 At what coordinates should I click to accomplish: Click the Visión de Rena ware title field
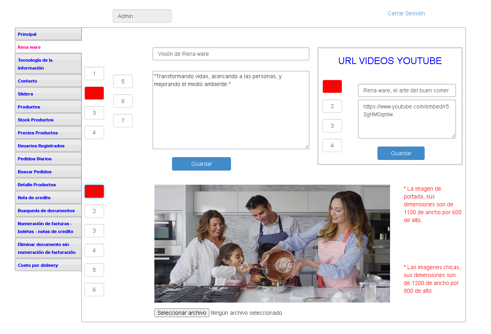pos(231,54)
